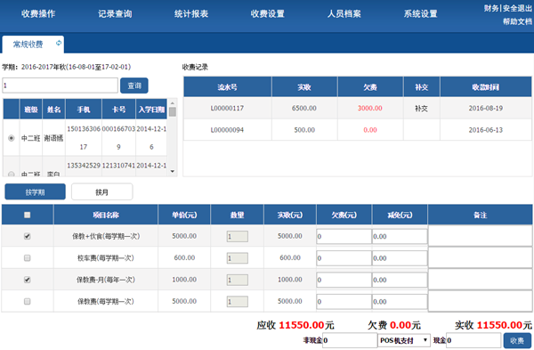The width and height of the screenshot is (534, 350).
Task: Select receipt record L00000094
Action: (x=357, y=130)
